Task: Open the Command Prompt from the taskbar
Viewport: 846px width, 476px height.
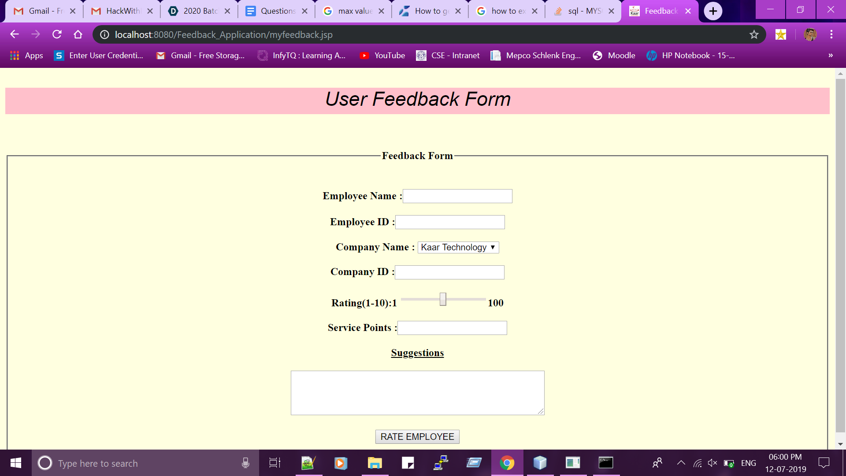Action: point(606,463)
